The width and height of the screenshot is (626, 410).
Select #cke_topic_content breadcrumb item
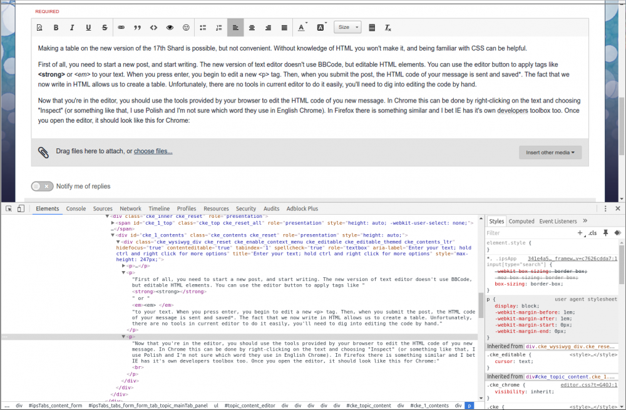369,406
